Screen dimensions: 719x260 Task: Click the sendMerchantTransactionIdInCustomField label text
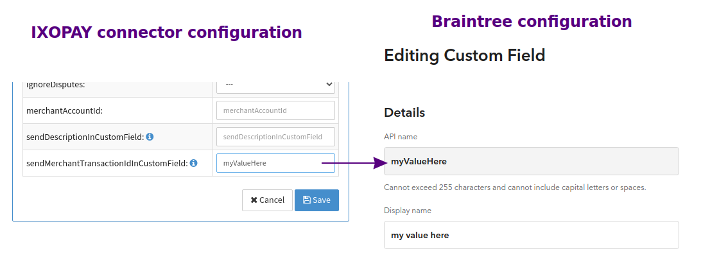107,163
